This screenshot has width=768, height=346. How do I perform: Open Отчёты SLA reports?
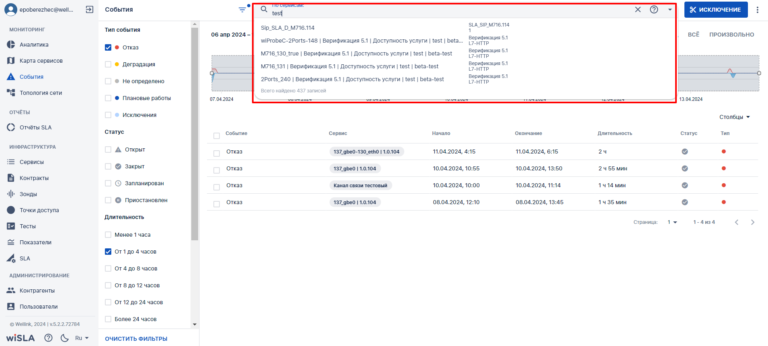(x=29, y=127)
